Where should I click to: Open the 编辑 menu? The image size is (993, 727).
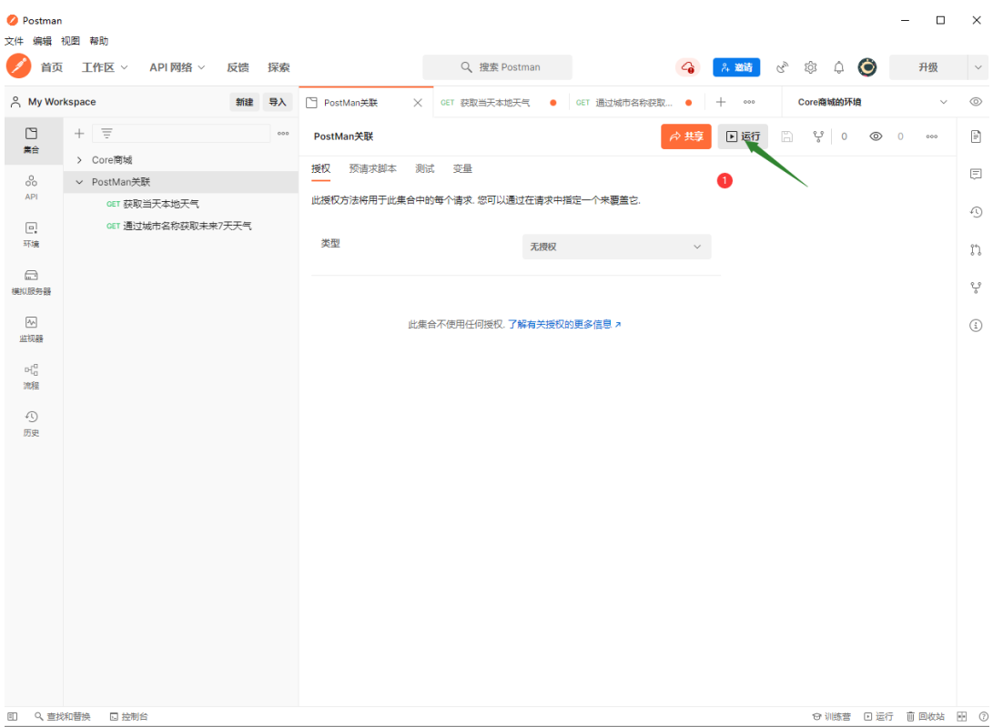pos(43,41)
